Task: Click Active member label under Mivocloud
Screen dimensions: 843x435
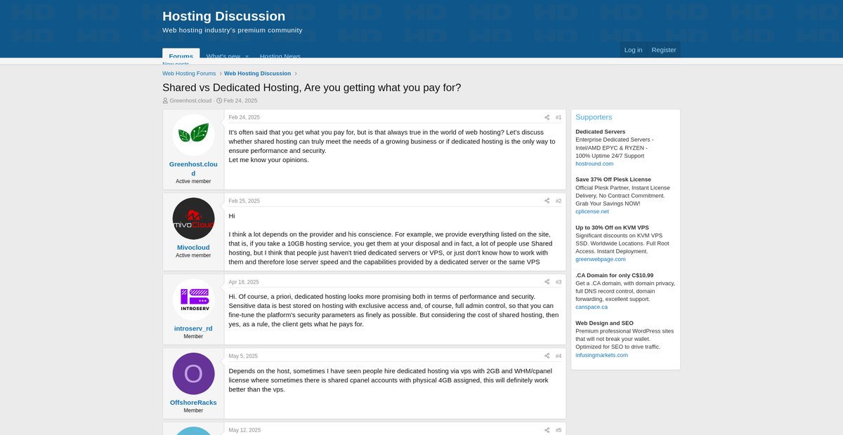Action: click(x=193, y=255)
